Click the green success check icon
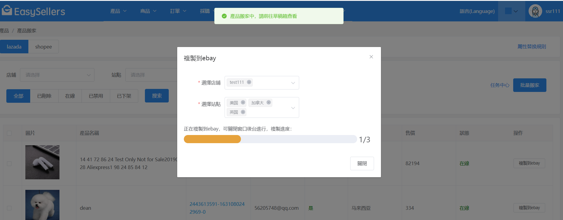 [224, 16]
